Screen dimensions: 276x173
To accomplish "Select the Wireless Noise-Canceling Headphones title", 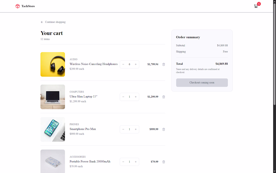I will point(94,64).
